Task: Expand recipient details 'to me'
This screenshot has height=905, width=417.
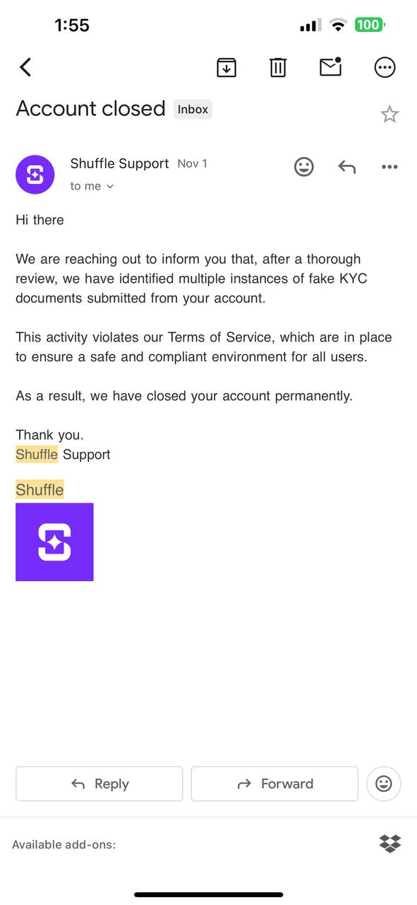Action: click(x=92, y=186)
